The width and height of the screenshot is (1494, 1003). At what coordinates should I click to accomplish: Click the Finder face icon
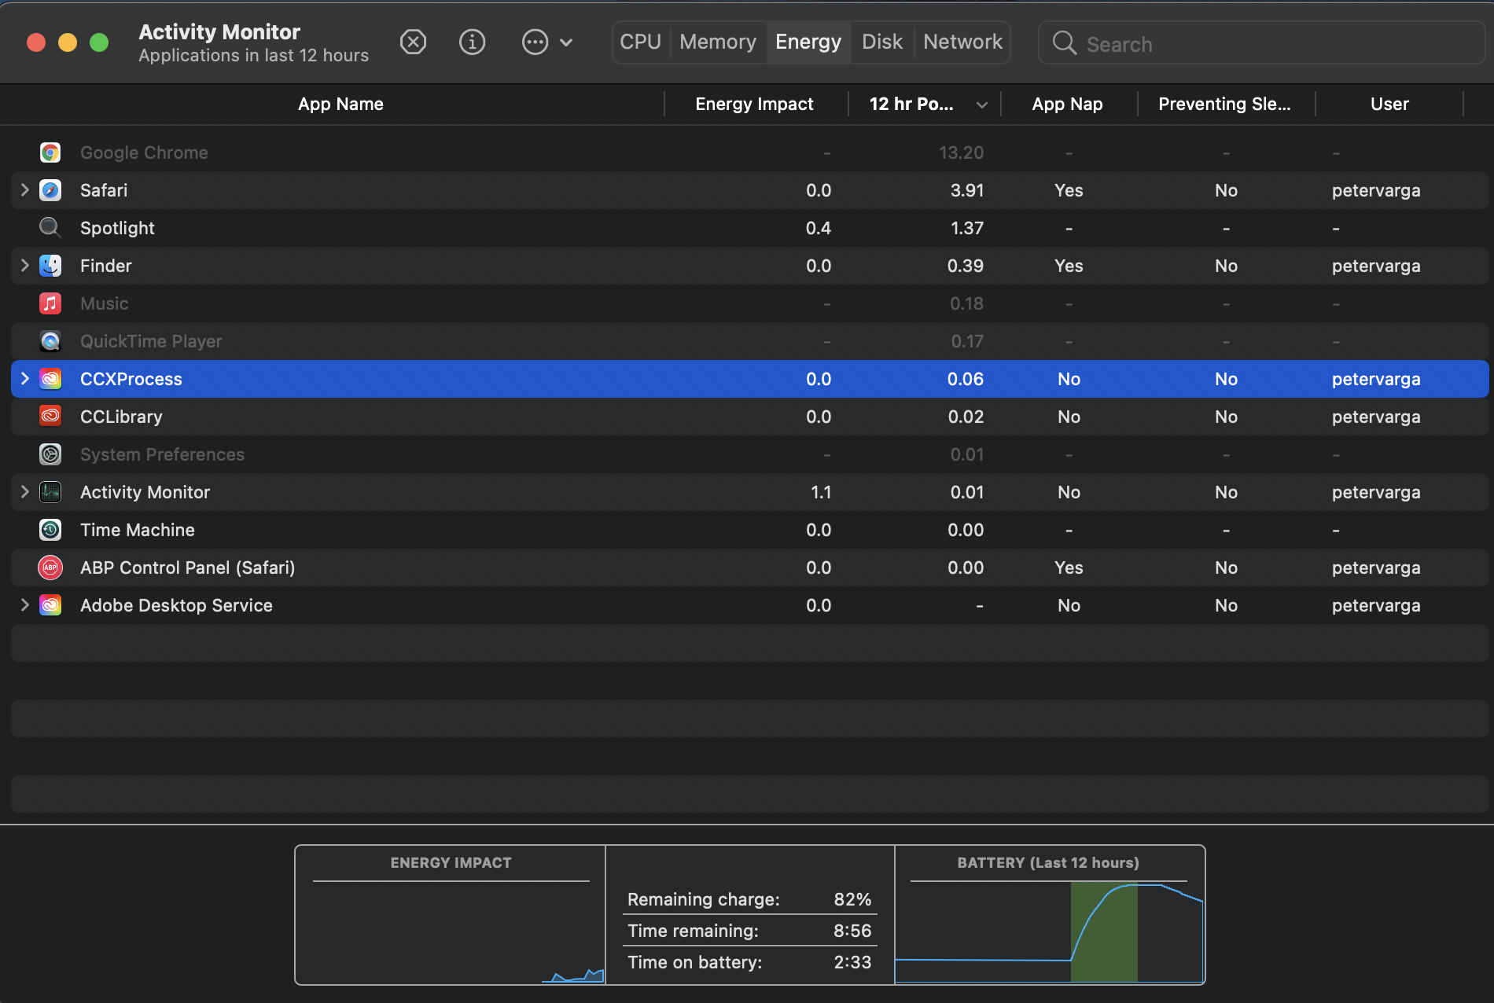point(50,266)
